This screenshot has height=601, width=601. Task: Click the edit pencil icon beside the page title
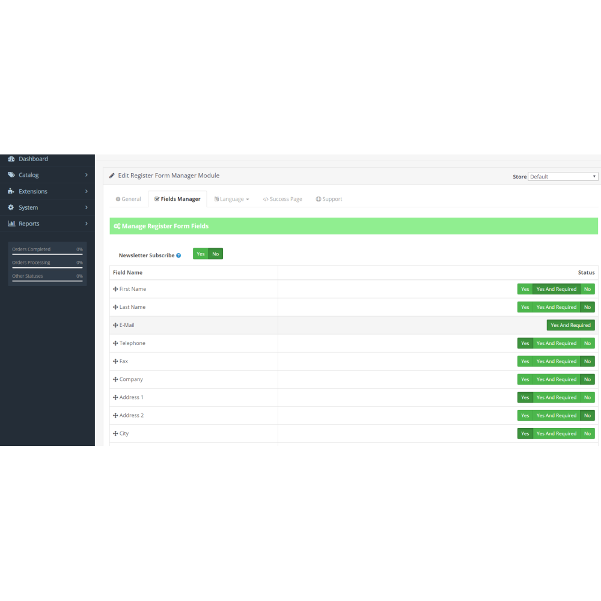click(111, 175)
